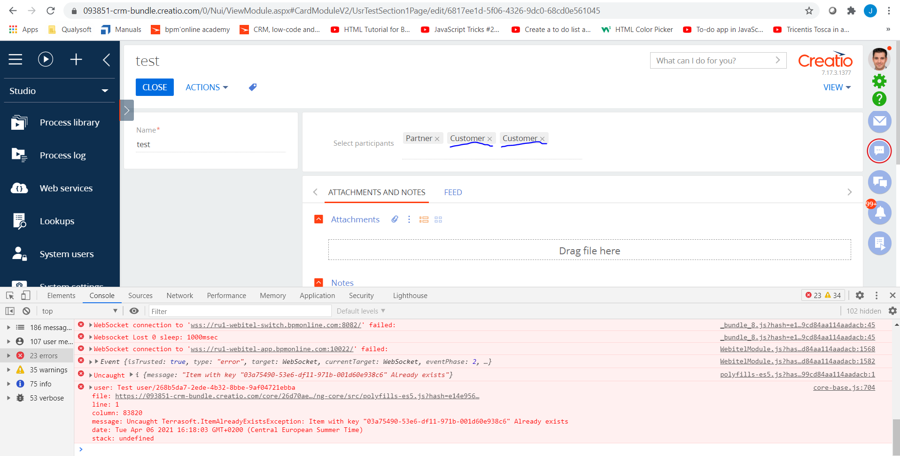The width and height of the screenshot is (900, 456).
Task: Switch to Network tab
Action: (x=180, y=295)
